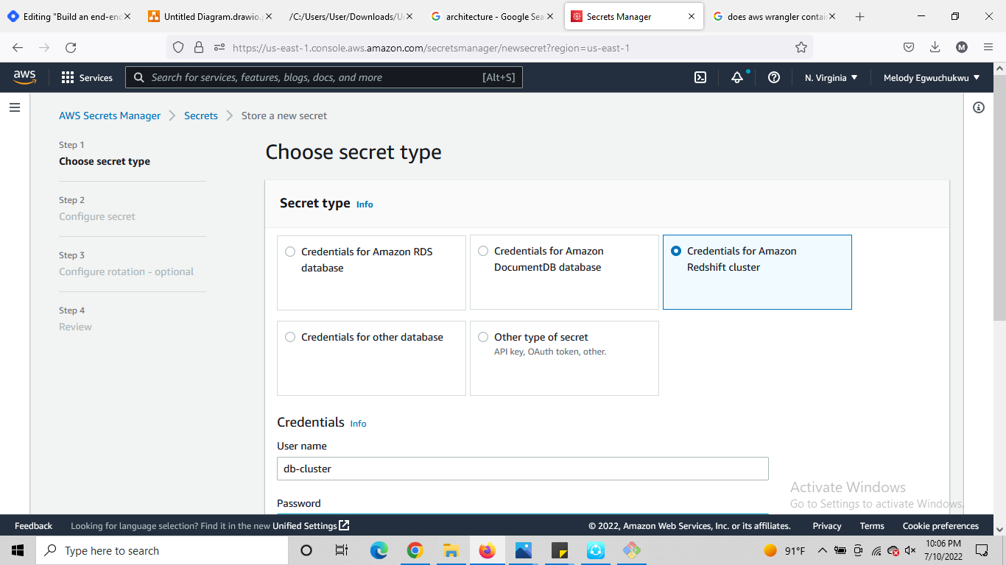The height and width of the screenshot is (565, 1006).
Task: Open Task View on the taskbar
Action: (342, 550)
